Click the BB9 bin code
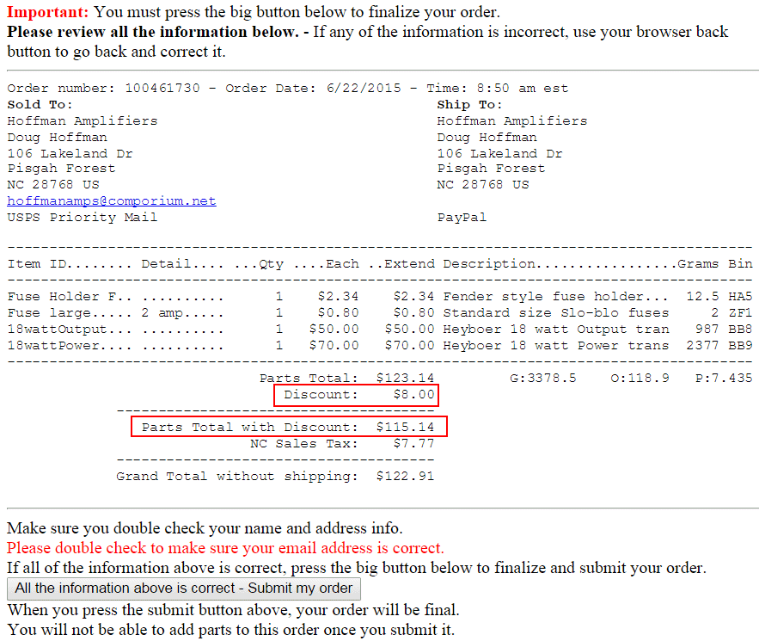 (x=739, y=345)
